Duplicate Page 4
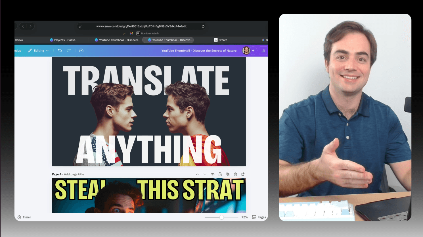Viewport: 423px width, 237px height. point(228,174)
